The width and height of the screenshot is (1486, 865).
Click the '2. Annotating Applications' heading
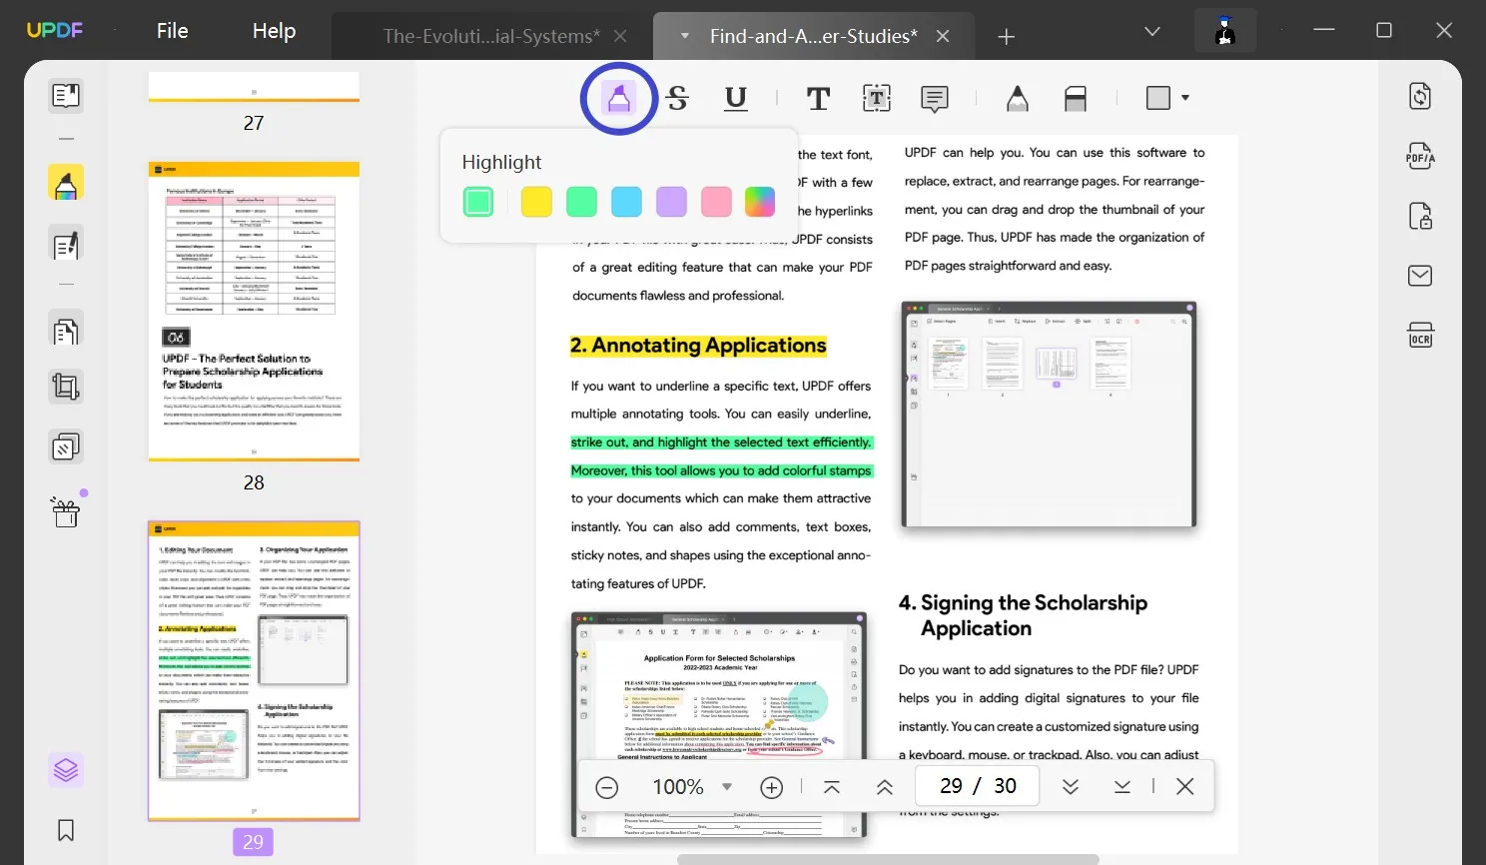pos(698,346)
